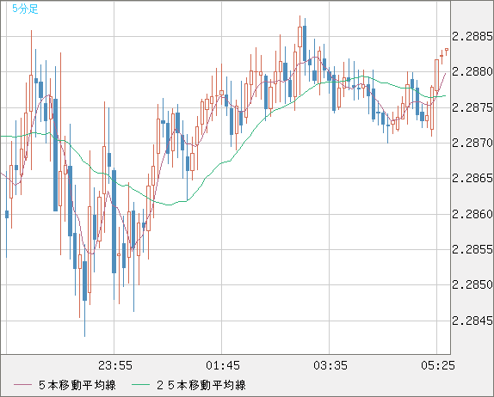Click the 2.2855 price axis label
The width and height of the screenshot is (494, 397).
click(472, 249)
